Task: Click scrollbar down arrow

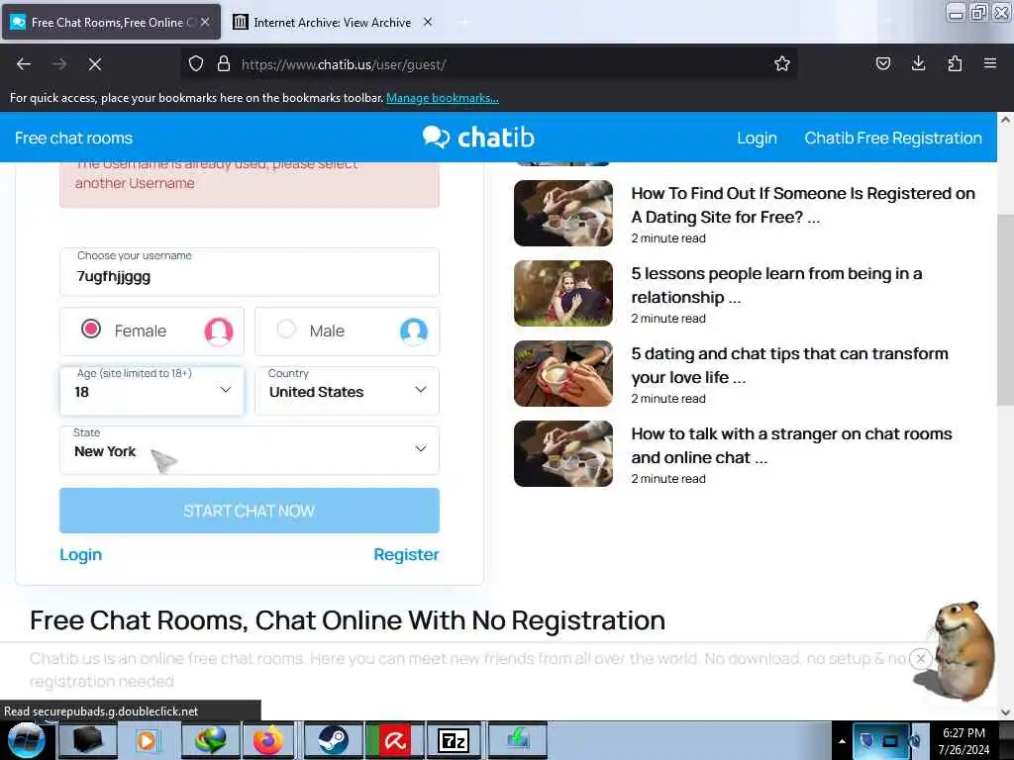Action: (x=1005, y=712)
